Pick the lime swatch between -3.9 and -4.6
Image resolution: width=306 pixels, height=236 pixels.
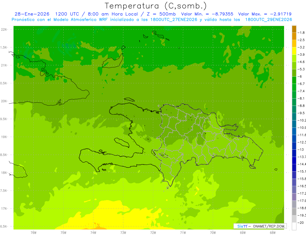click(294, 58)
